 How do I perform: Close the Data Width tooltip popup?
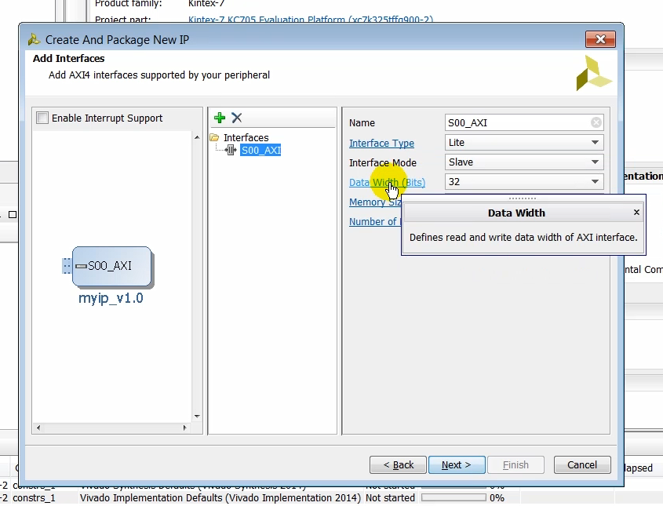pyautogui.click(x=636, y=212)
